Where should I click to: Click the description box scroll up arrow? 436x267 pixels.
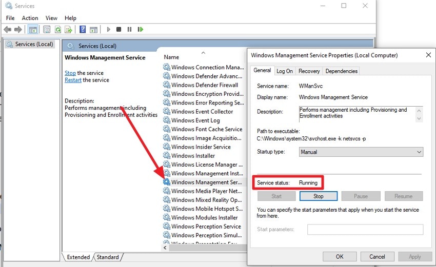click(419, 111)
